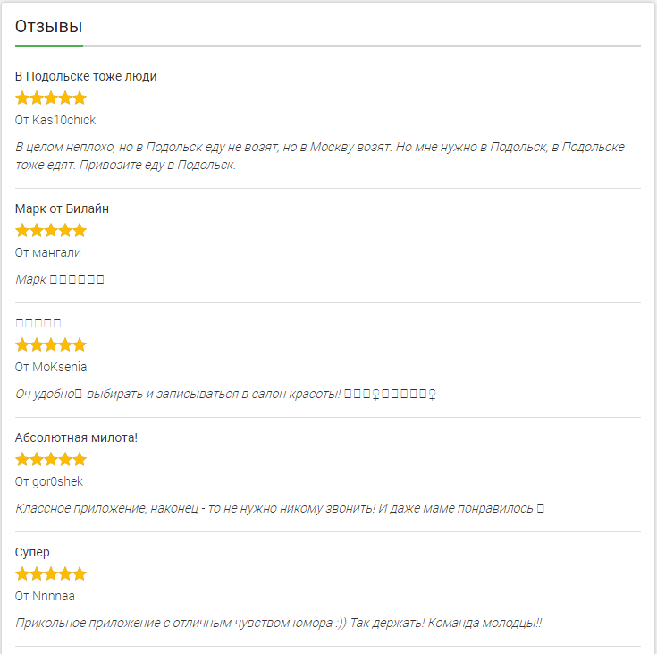Click author name MoKsenia
The height and width of the screenshot is (654, 657).
60,367
